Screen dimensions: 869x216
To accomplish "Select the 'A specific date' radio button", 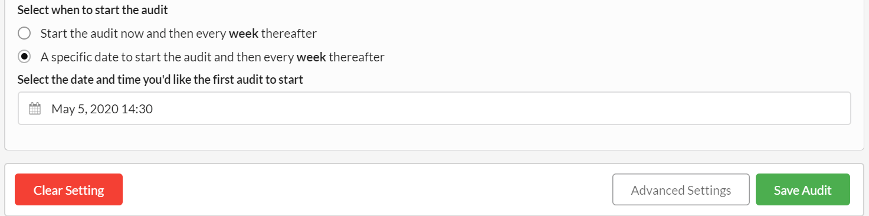I will tap(24, 57).
